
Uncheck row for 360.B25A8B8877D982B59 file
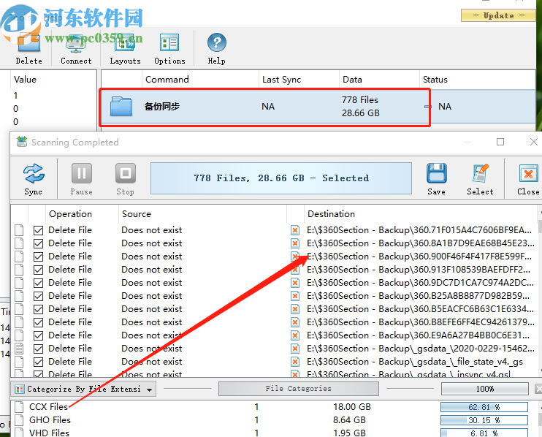point(39,296)
